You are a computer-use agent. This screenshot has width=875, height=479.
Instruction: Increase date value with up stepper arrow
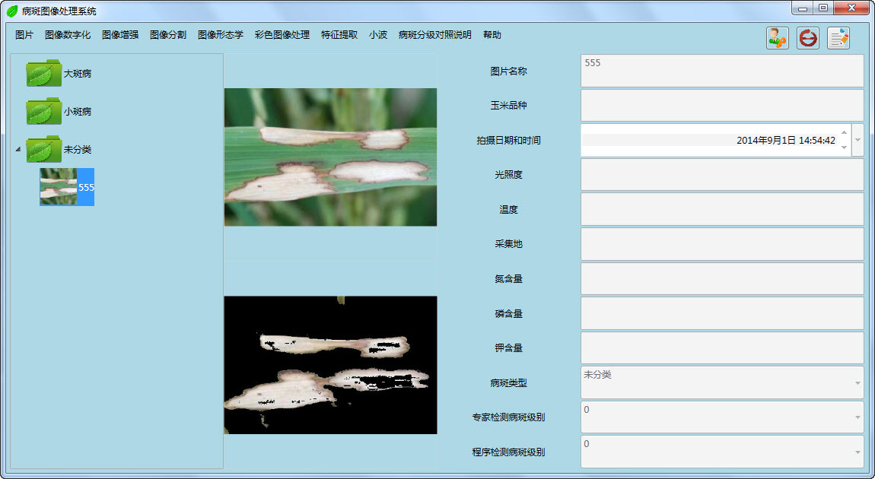[844, 133]
